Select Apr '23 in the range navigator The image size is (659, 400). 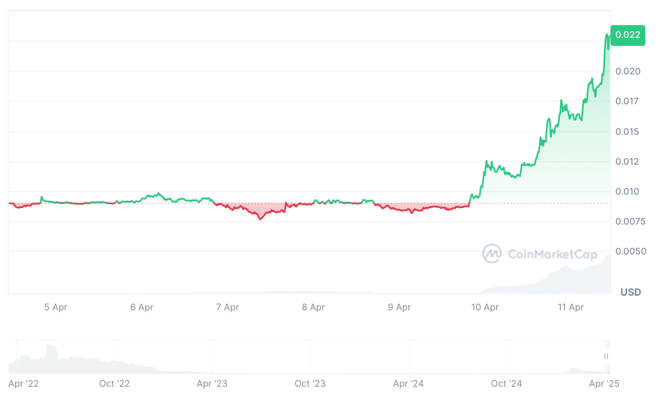(x=212, y=383)
